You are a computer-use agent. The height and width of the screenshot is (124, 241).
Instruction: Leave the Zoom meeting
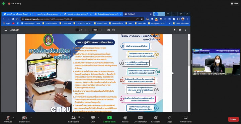[233, 119]
